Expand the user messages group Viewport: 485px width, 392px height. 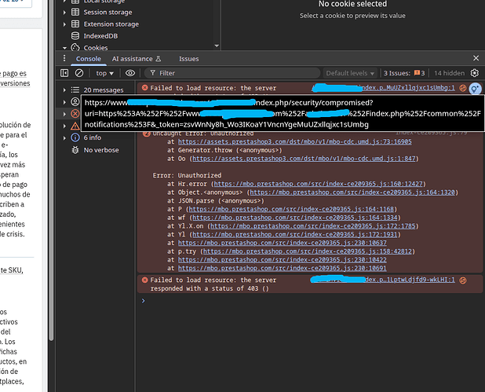coord(64,102)
